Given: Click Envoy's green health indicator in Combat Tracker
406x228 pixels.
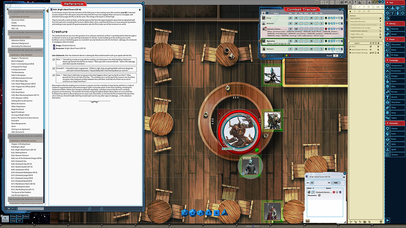Looking at the screenshot, I should pyautogui.click(x=326, y=18).
